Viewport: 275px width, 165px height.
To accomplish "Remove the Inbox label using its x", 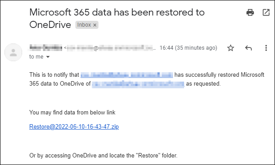I will point(95,25).
